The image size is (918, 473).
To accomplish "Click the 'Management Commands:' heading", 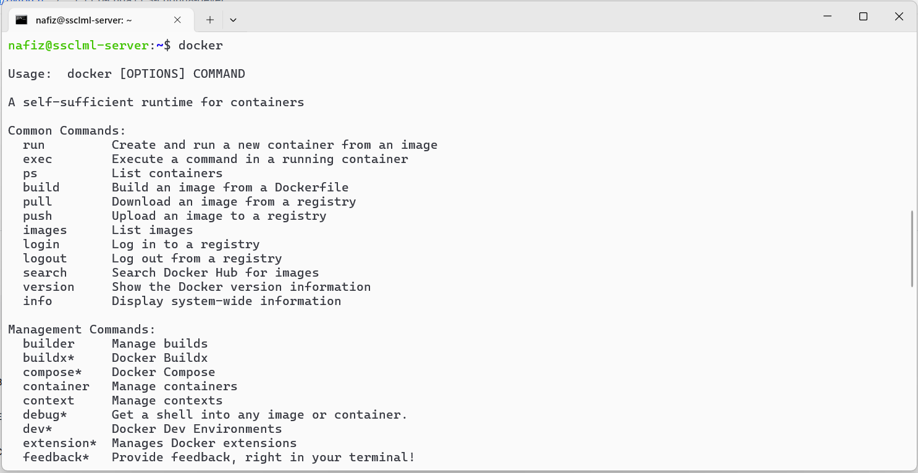I will (x=82, y=330).
